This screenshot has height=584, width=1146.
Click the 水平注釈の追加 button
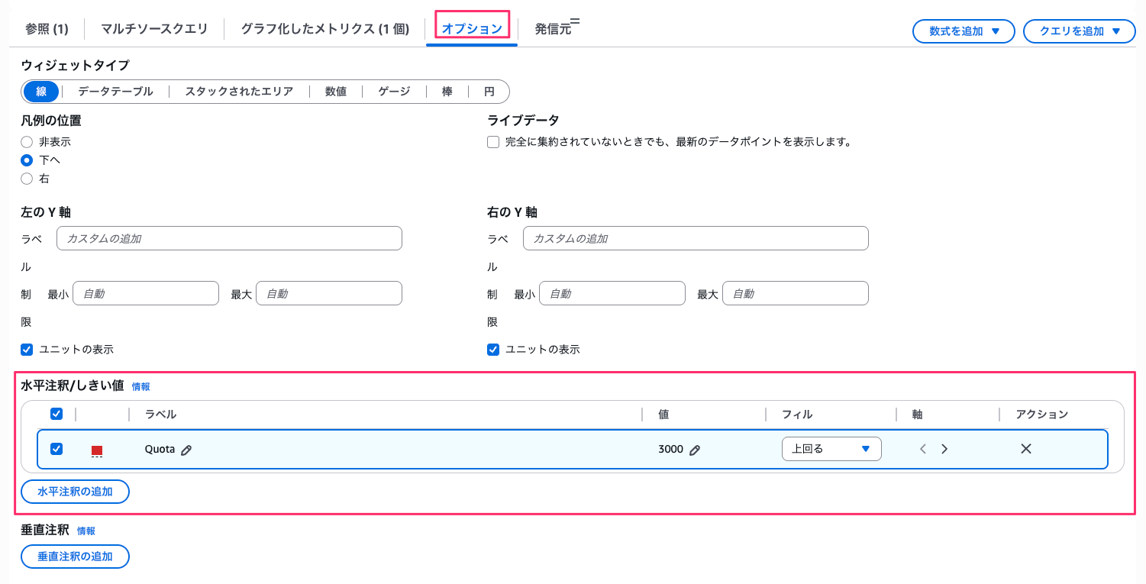[75, 491]
